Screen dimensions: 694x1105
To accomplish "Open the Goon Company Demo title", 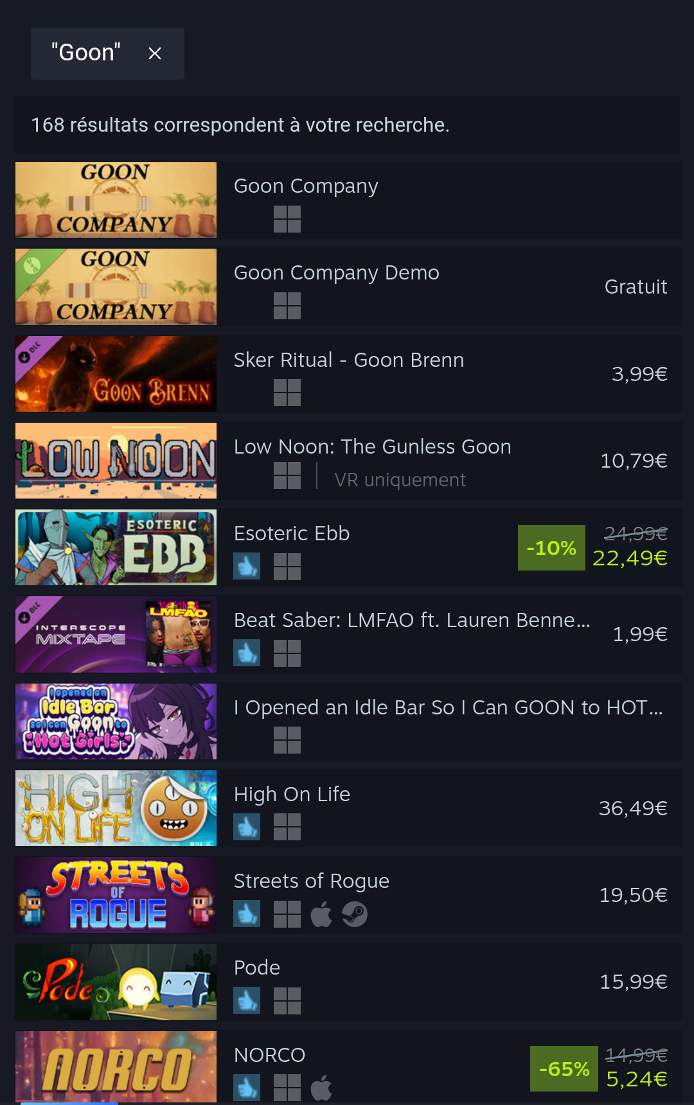I will (x=337, y=272).
